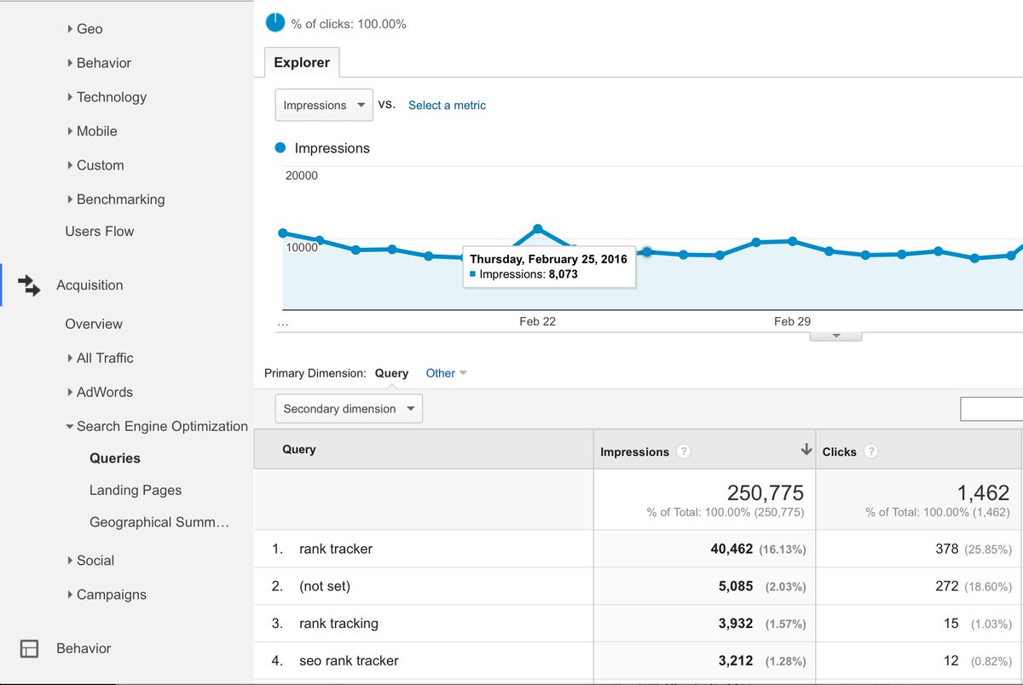Image resolution: width=1023 pixels, height=685 pixels.
Task: Click the chevron below the chart
Action: pyautogui.click(x=835, y=336)
